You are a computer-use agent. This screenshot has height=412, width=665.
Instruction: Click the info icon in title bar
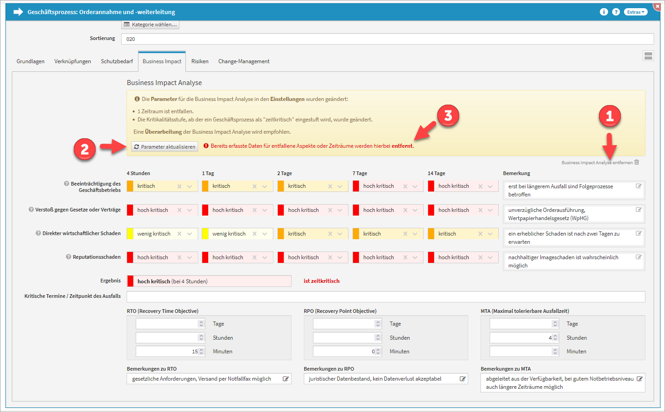(x=604, y=12)
